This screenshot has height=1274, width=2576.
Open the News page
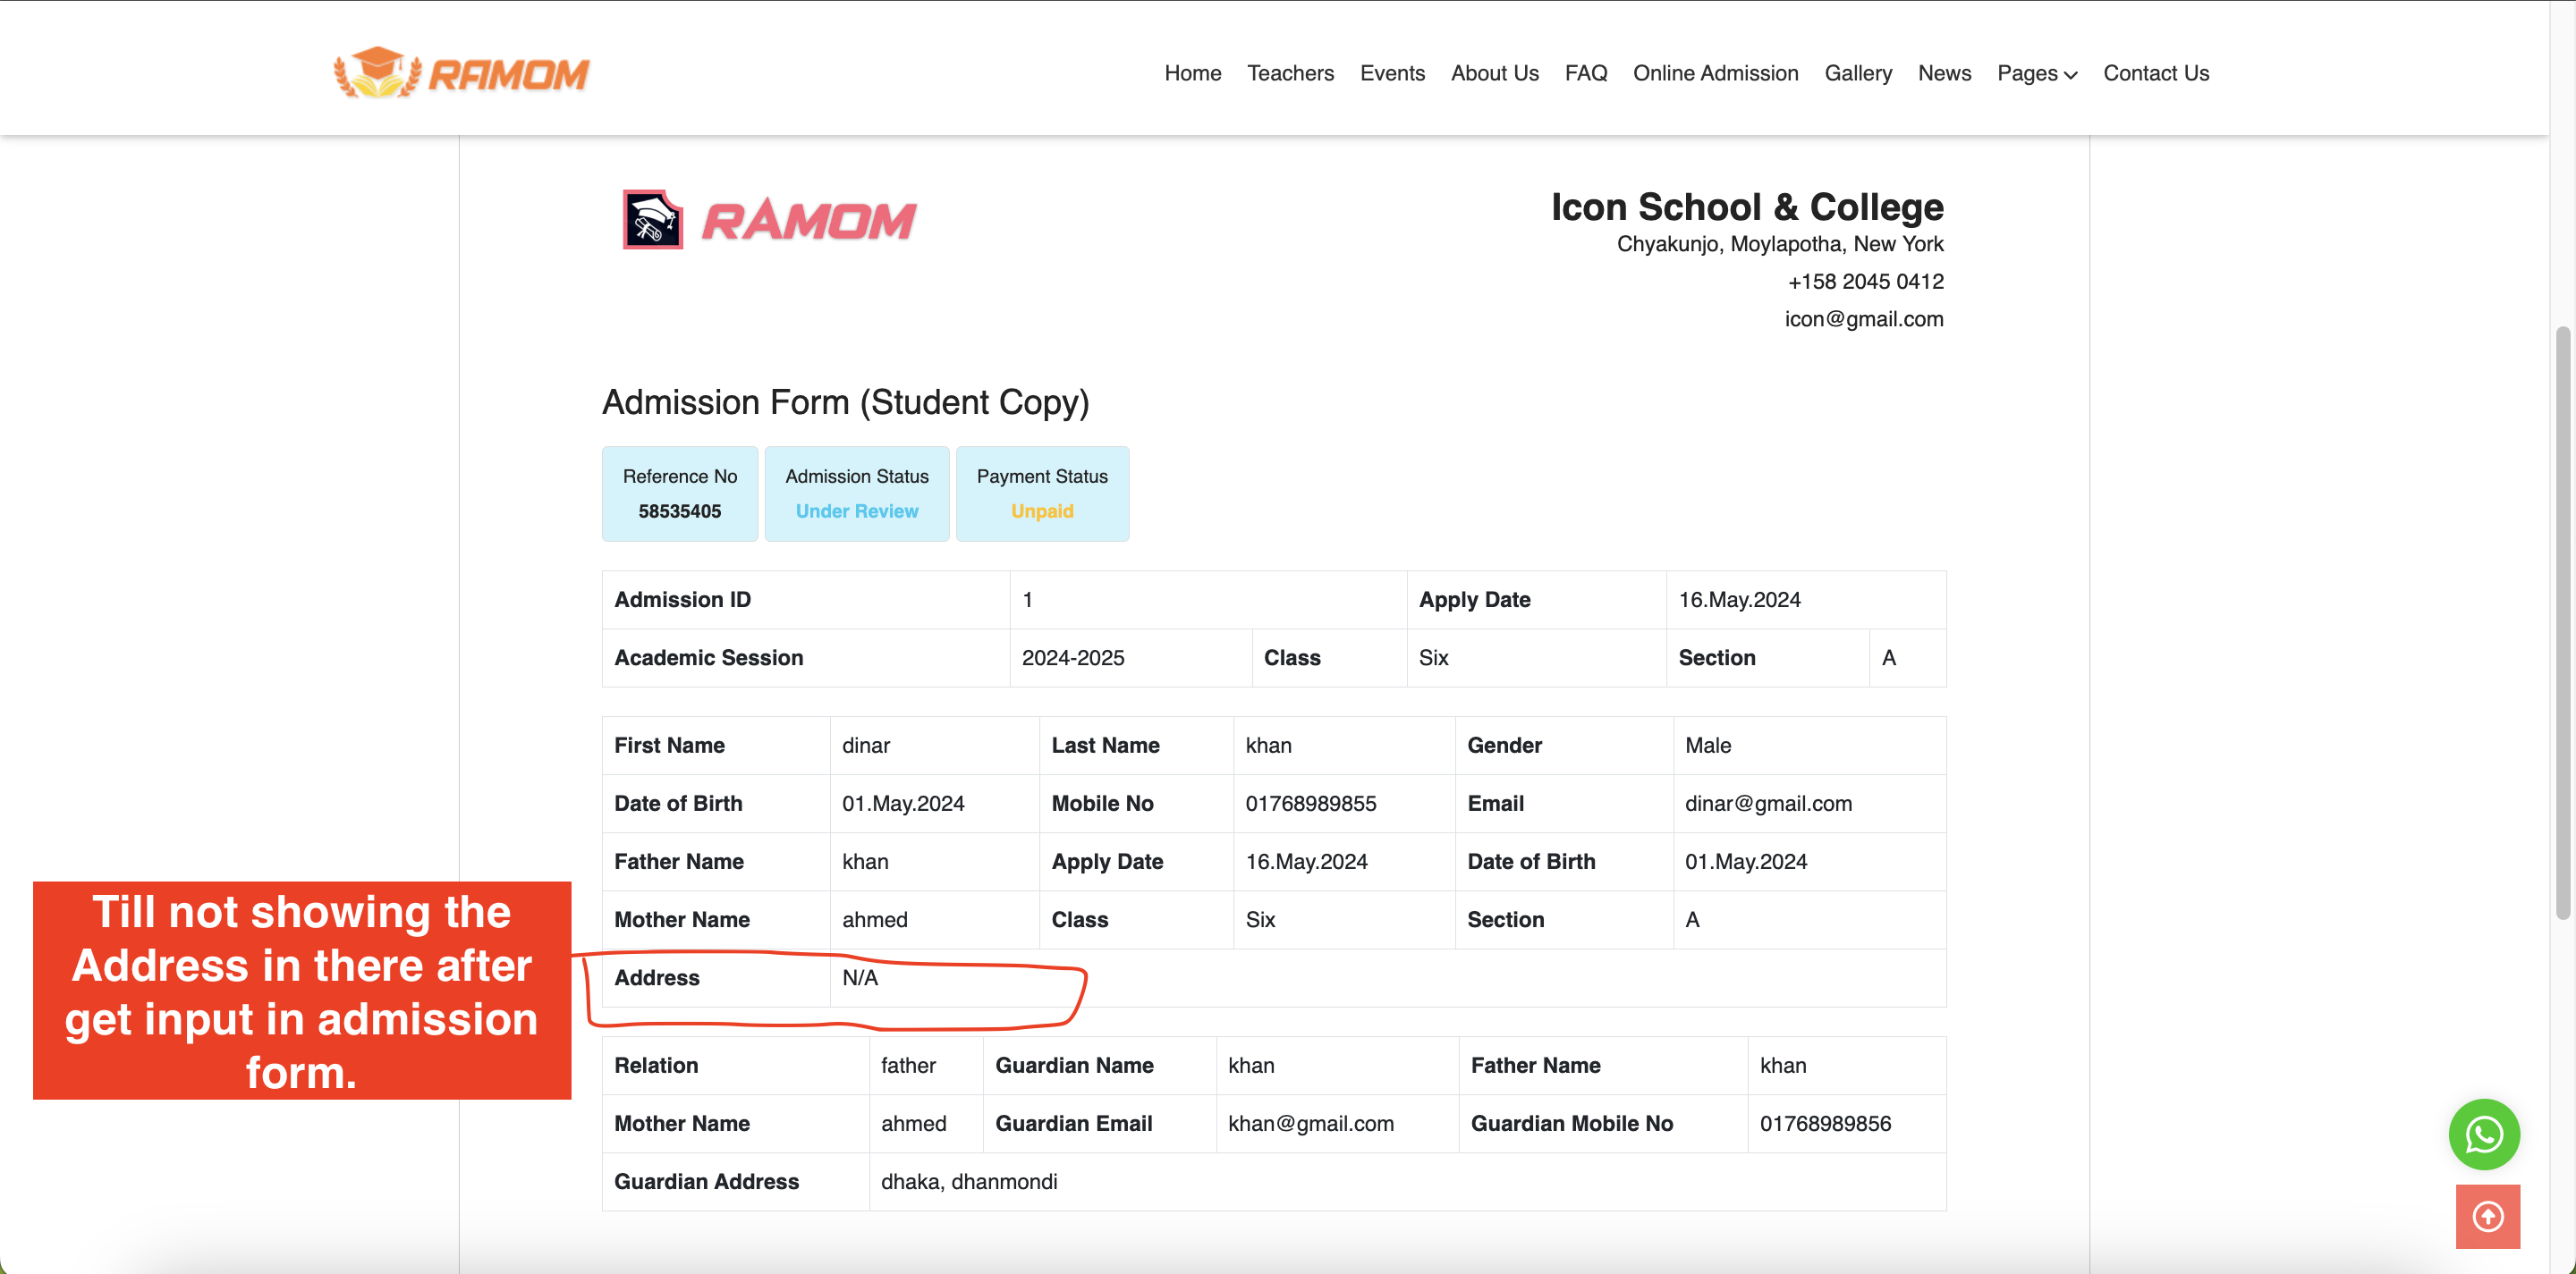point(1944,73)
